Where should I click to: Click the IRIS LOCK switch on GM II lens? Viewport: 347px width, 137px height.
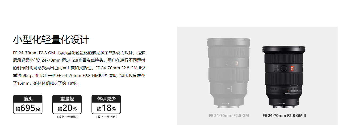click(x=284, y=96)
